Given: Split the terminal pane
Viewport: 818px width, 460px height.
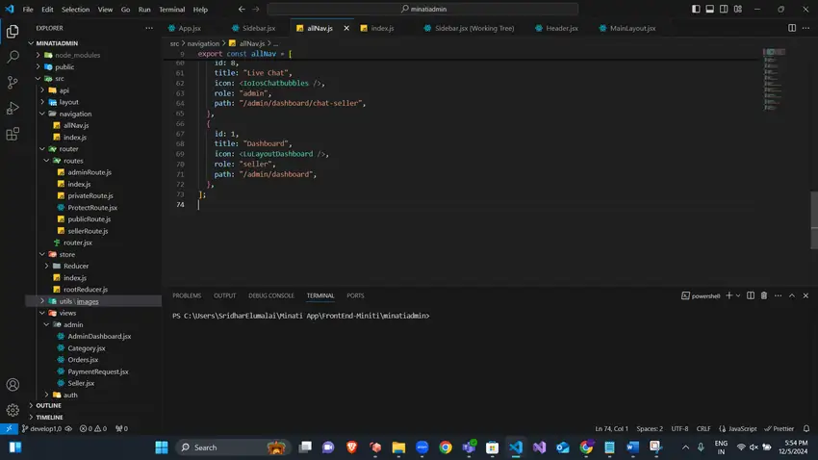Looking at the screenshot, I should tap(751, 295).
